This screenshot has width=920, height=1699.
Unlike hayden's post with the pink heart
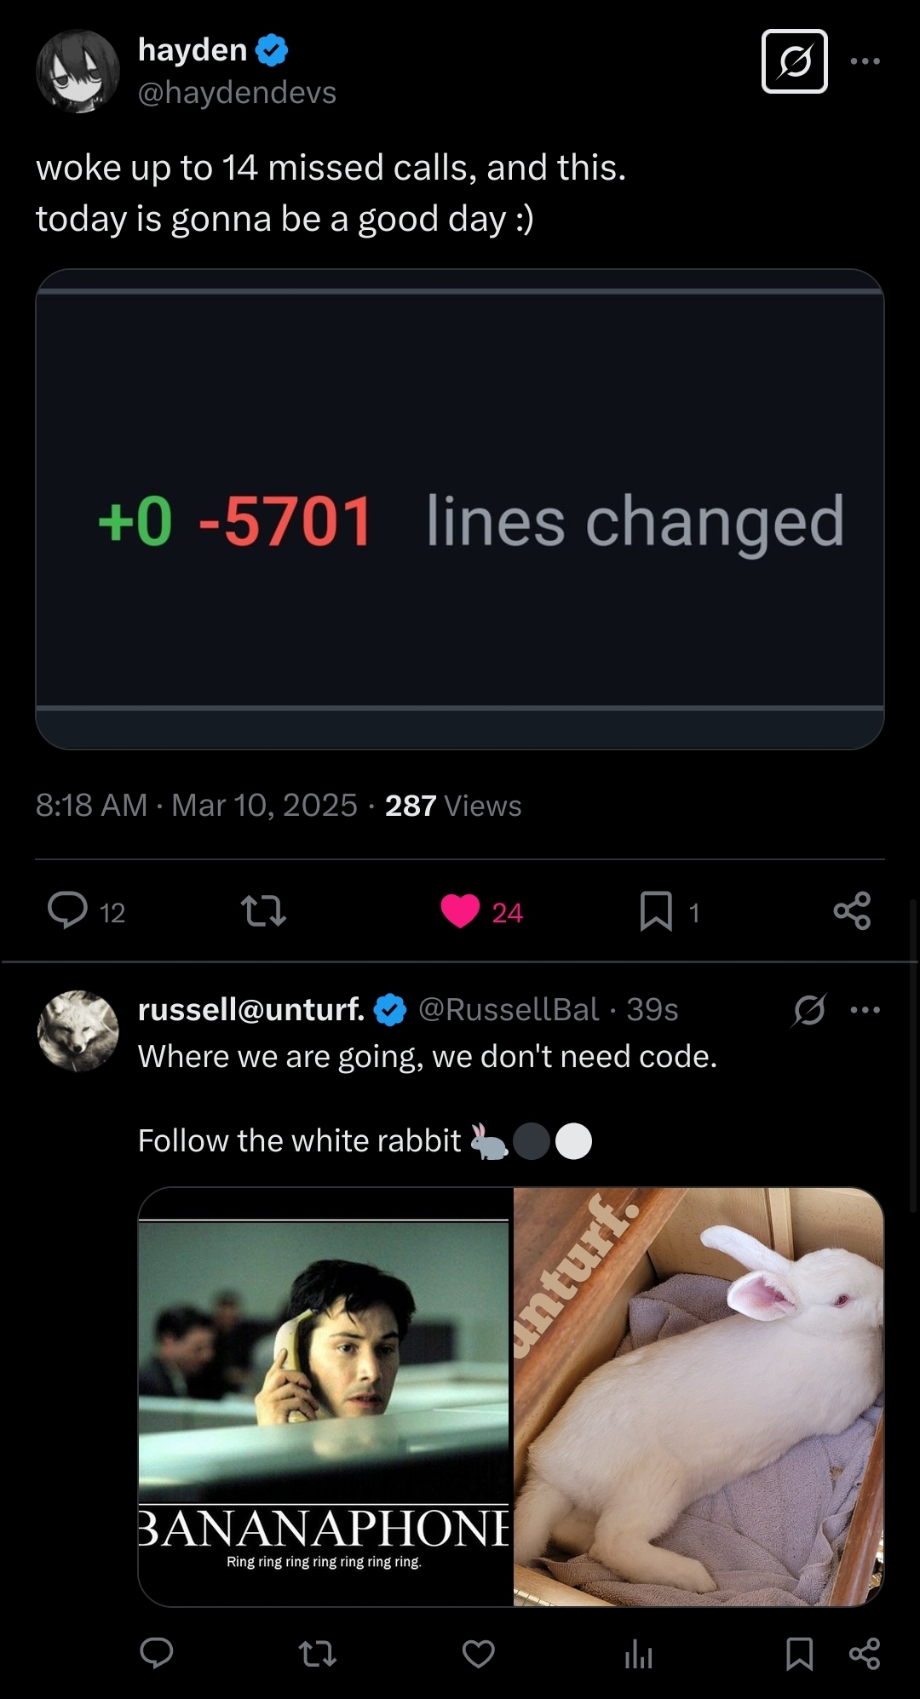coord(461,911)
